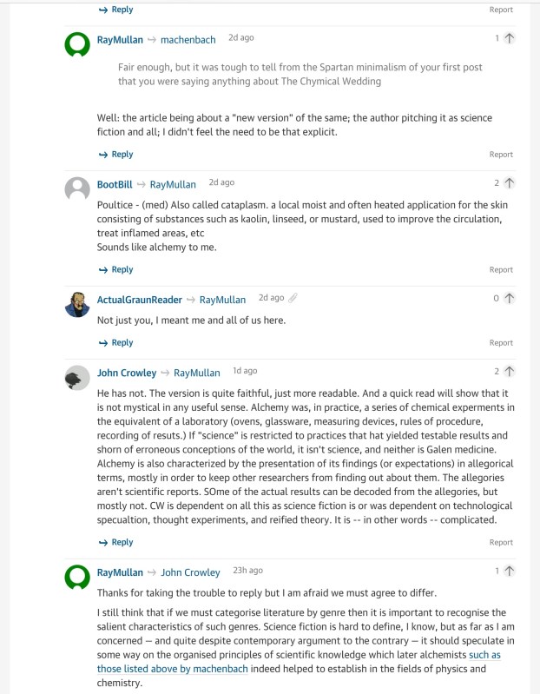
Task: Upvote RayMullan's reply to machenbach
Action: coord(509,38)
